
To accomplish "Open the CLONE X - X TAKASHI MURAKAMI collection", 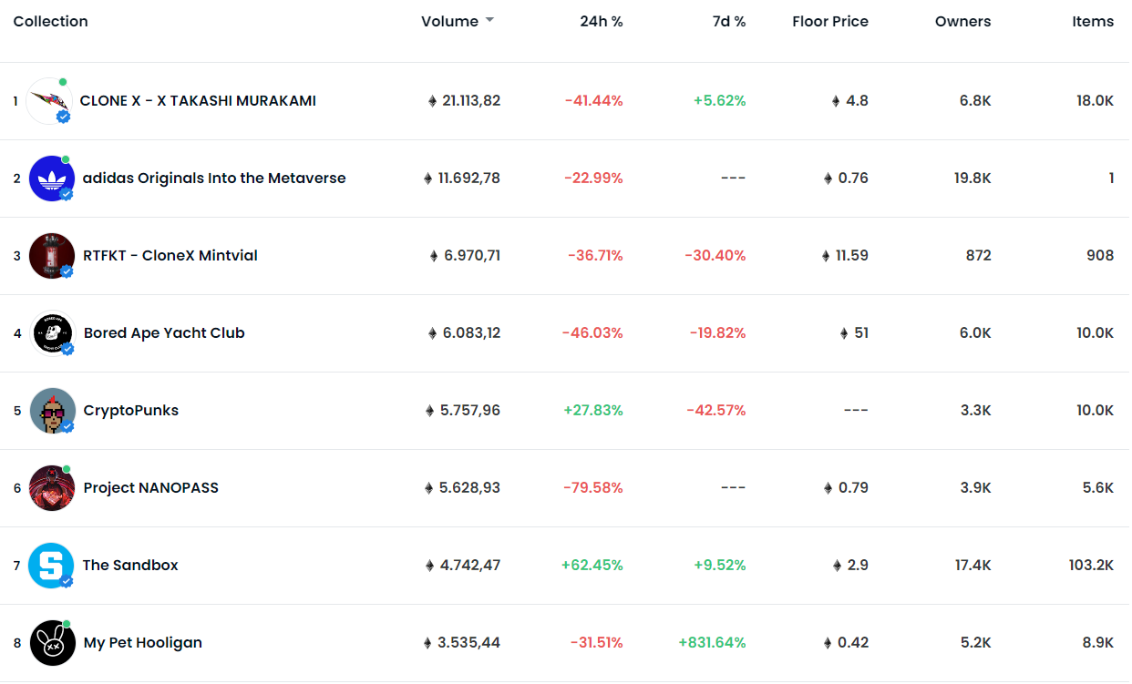I will 198,101.
